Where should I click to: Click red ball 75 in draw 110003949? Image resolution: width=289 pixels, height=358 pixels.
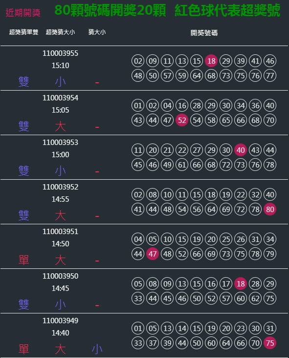[270, 343]
